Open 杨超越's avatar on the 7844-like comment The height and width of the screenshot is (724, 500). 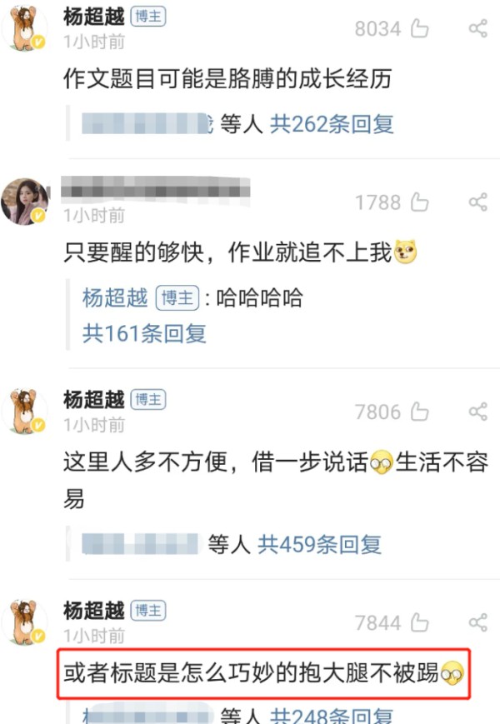[24, 622]
